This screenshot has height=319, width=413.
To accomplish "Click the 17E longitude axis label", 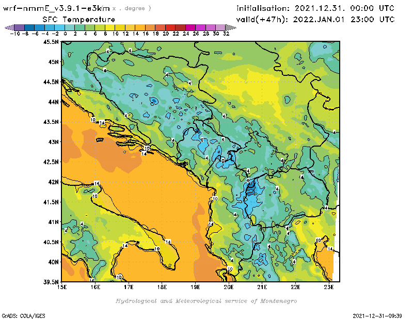I will click(x=129, y=287).
